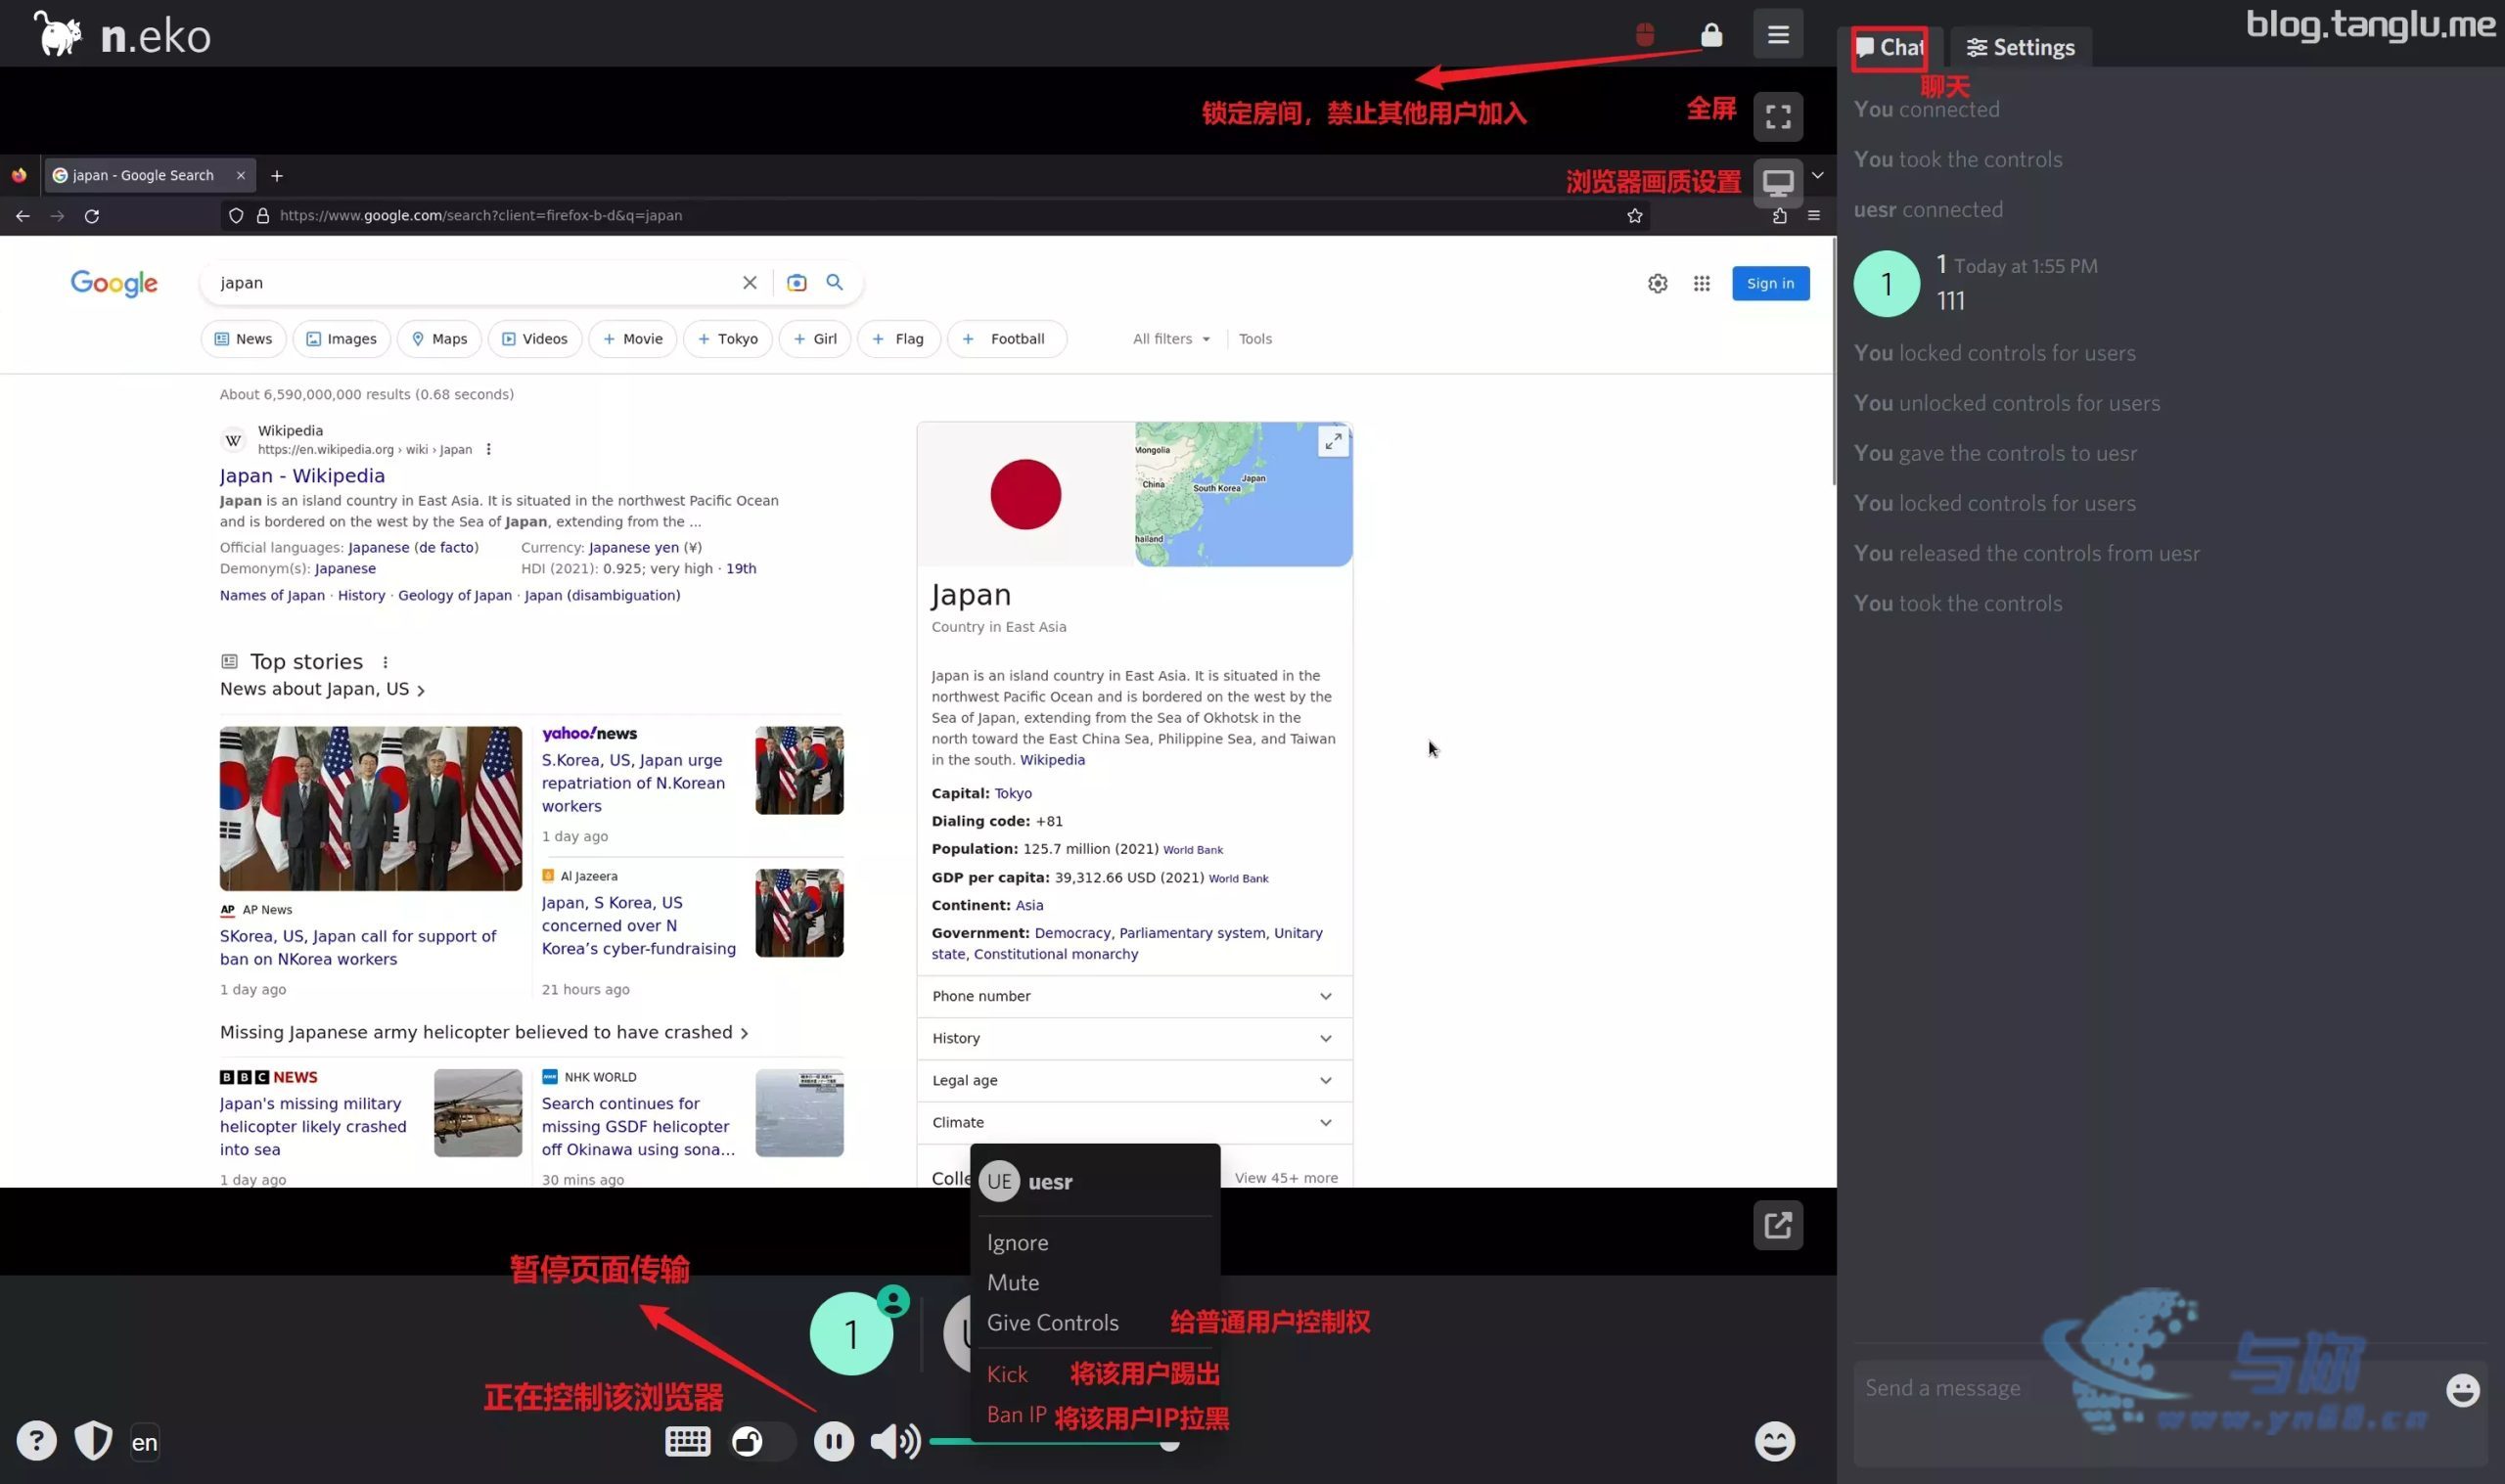2505x1484 pixels.
Task: Lock the room with the padlock icon
Action: [x=1711, y=35]
